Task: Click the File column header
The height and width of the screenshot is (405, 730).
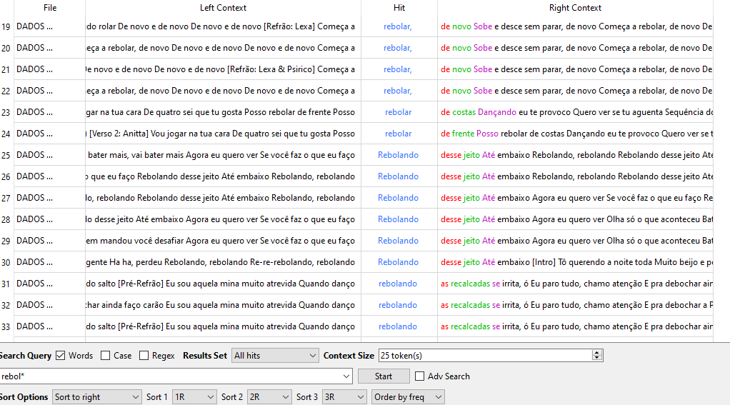Action: 50,8
